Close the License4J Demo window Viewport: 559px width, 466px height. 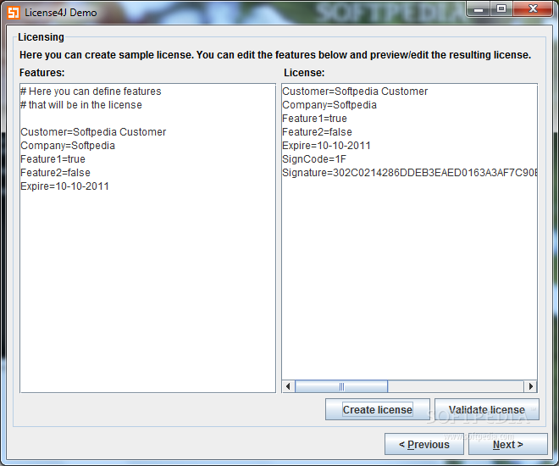[x=533, y=9]
